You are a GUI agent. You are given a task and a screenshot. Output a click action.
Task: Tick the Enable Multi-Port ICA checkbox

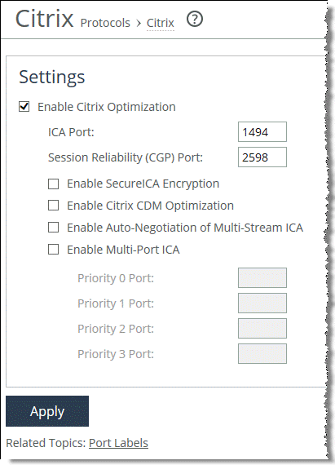tap(53, 250)
